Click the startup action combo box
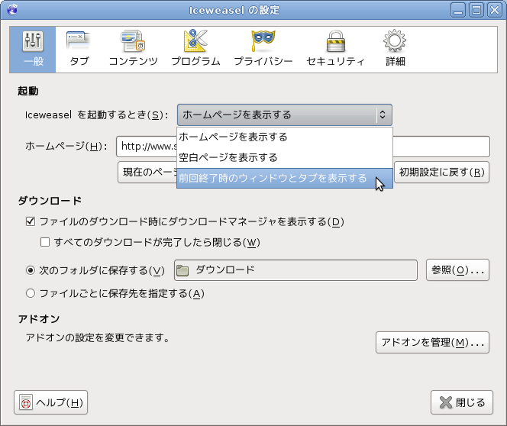Screen dimensions: 507x426 [x=285, y=115]
